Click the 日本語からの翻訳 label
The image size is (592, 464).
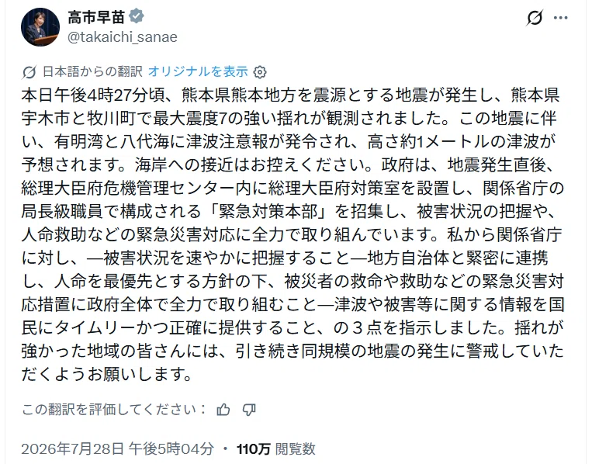[92, 71]
